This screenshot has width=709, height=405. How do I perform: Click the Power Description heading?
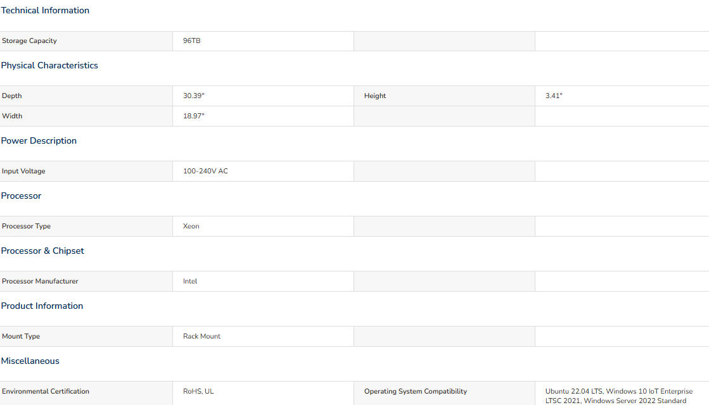(39, 141)
